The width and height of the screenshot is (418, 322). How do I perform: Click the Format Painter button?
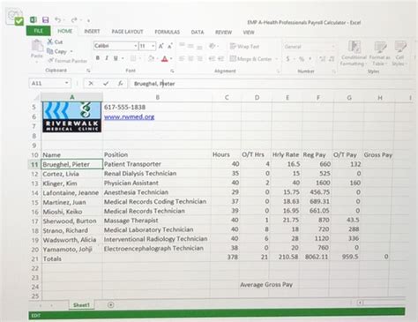[x=68, y=61]
